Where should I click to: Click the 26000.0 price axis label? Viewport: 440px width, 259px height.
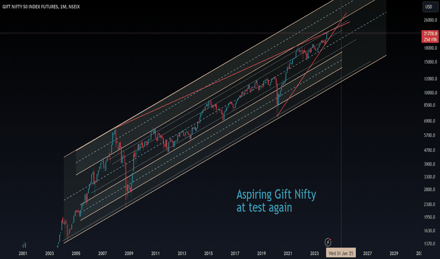431,20
